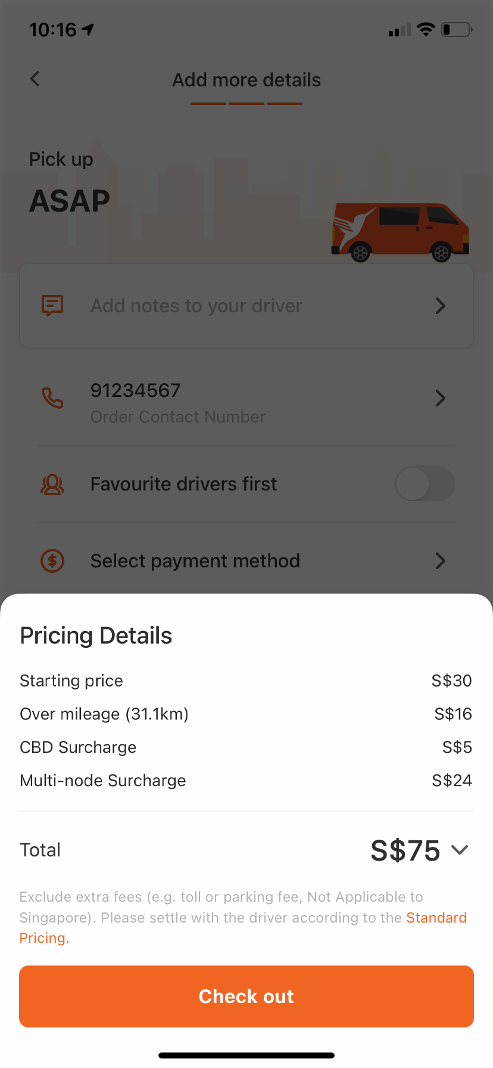Collapse pricing details with Total chevron

point(460,850)
